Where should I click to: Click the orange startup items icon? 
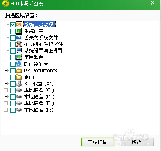click(19, 25)
